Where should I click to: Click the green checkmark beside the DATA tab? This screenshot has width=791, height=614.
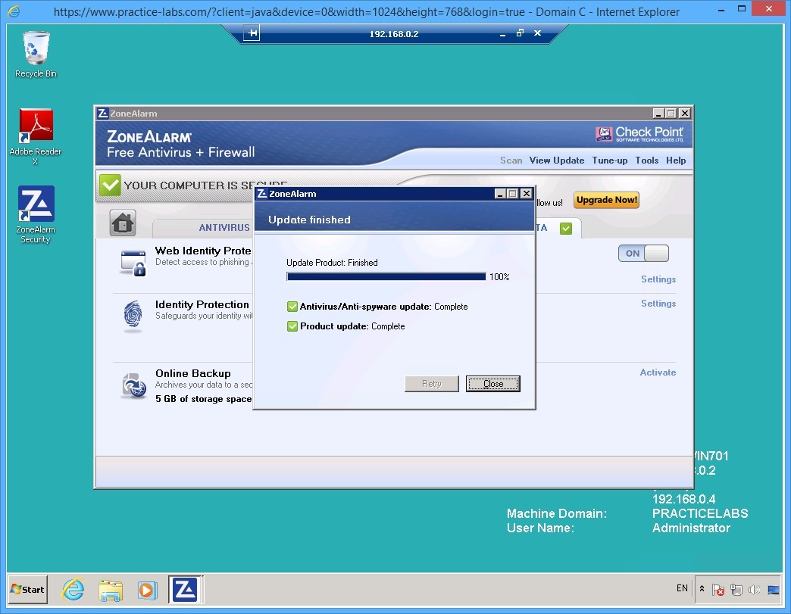[565, 227]
